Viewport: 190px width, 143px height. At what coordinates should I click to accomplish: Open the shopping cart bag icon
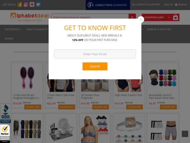tap(175, 17)
